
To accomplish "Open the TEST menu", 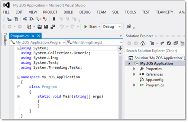I will pyautogui.click(x=146, y=12).
